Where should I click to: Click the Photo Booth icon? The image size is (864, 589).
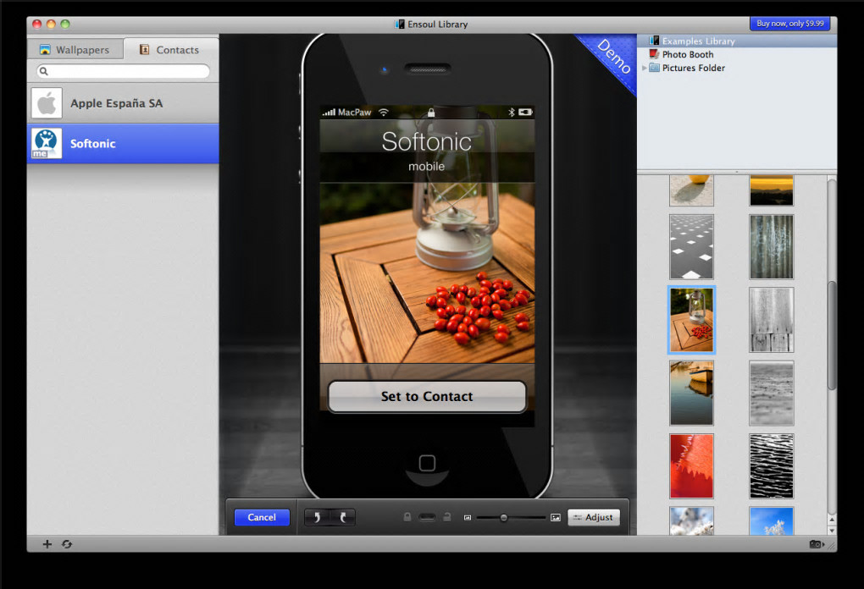654,54
